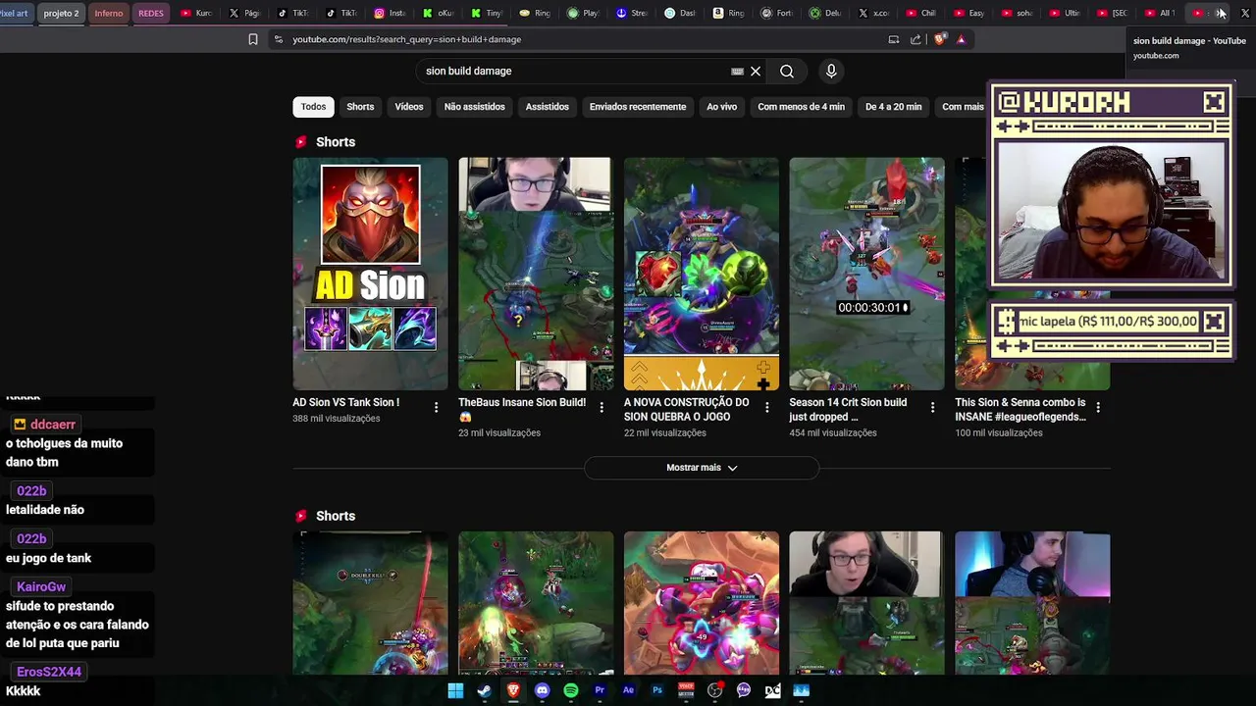The width and height of the screenshot is (1256, 706).
Task: Click the mic lapela donation goal bar
Action: [x=1109, y=322]
